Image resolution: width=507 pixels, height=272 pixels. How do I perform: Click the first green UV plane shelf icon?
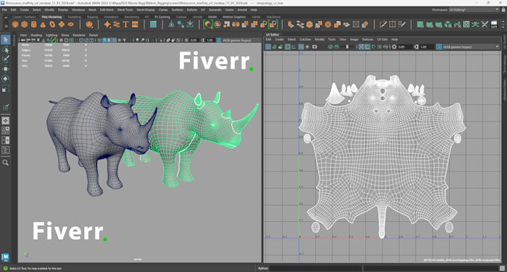[420, 25]
